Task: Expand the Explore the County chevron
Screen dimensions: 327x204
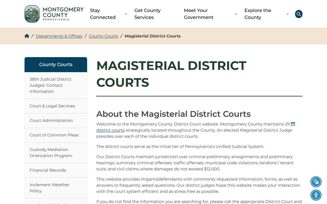Action: click(x=287, y=14)
